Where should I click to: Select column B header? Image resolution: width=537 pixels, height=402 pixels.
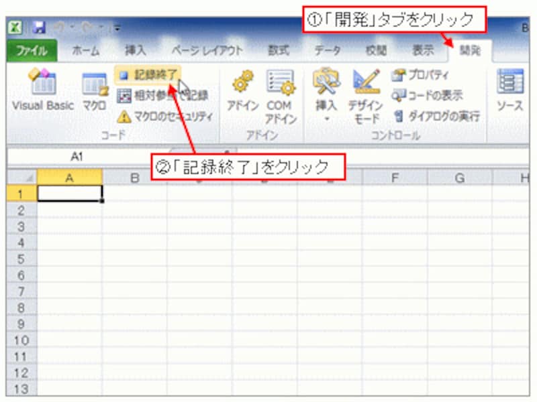(135, 178)
